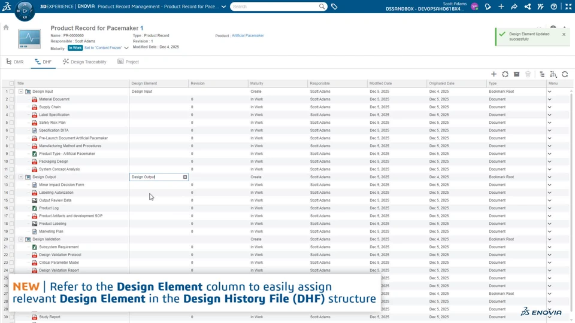Collapse the Design Validation node

(21, 239)
